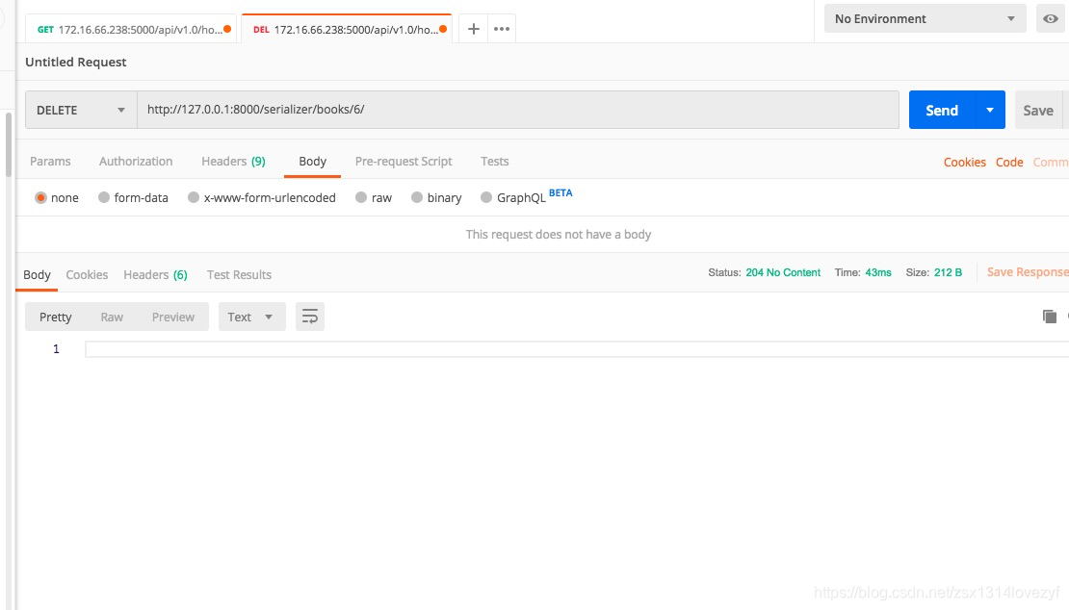The height and width of the screenshot is (610, 1069).
Task: Click the blue Send button
Action: (x=942, y=110)
